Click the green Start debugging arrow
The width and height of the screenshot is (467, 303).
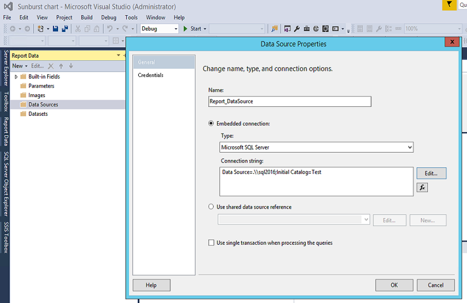[x=185, y=29]
